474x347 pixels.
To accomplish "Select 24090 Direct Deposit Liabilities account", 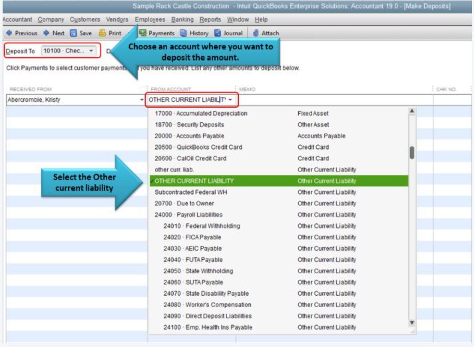I will coord(278,316).
